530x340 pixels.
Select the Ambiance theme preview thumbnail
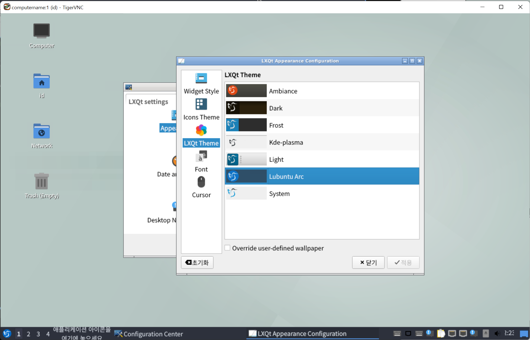tap(246, 91)
